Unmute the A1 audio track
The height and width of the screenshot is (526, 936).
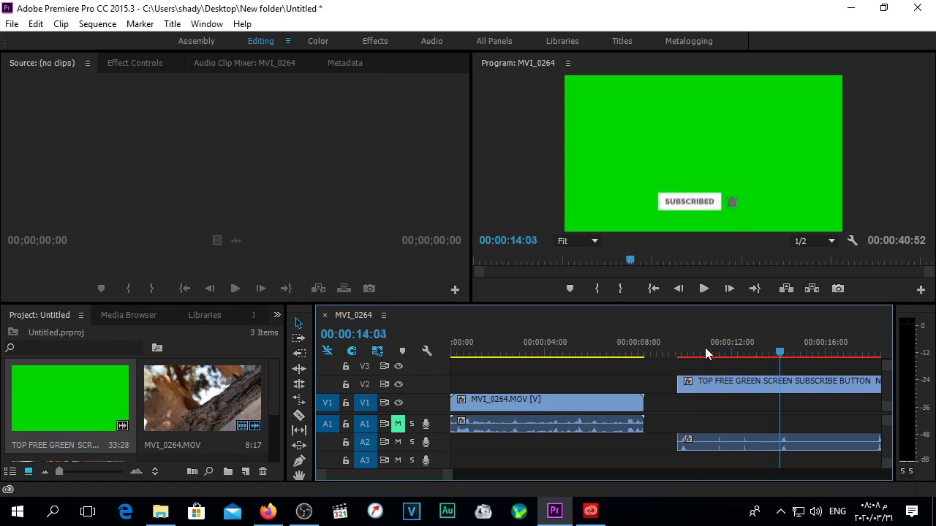click(398, 424)
